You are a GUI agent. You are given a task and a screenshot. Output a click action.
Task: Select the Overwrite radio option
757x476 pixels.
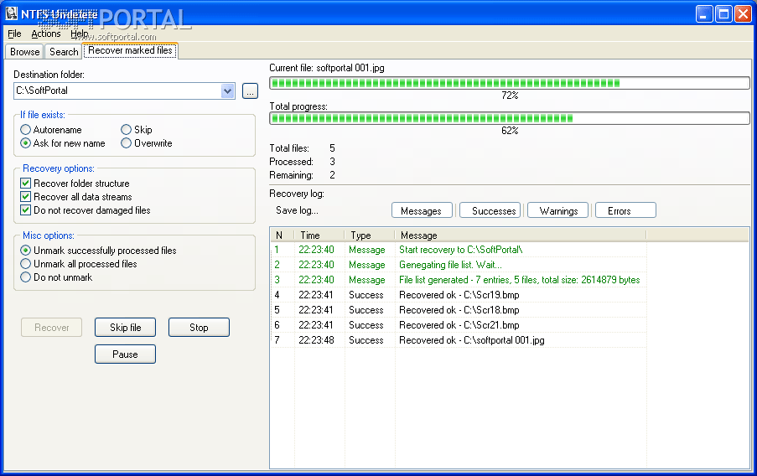click(147, 143)
